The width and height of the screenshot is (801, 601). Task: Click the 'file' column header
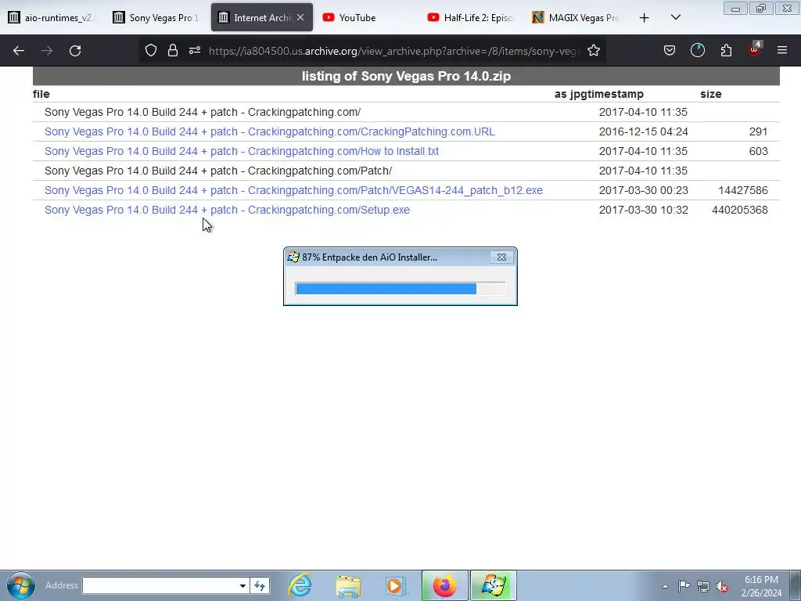point(41,94)
